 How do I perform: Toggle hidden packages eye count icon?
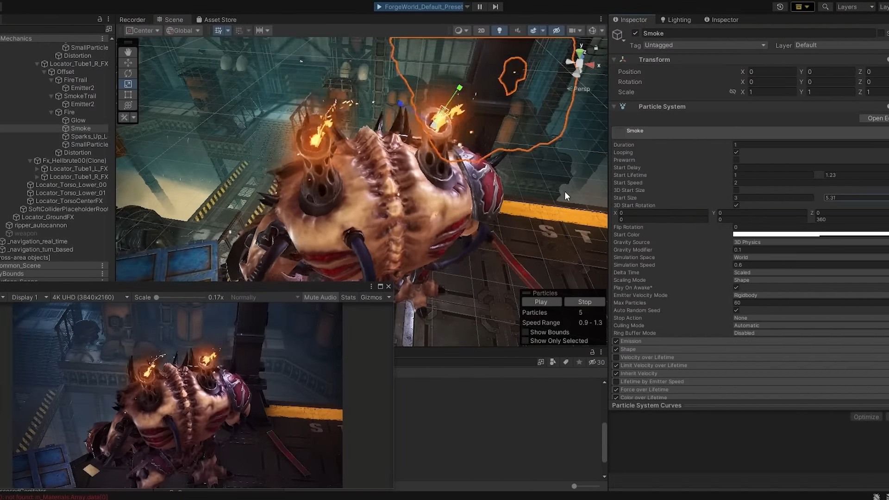596,362
